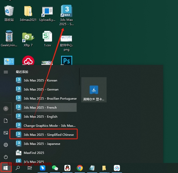178x173 pixels.
Task: Launch 3ds Max 2025 - Simplified Chinese
Action: pos(46,135)
